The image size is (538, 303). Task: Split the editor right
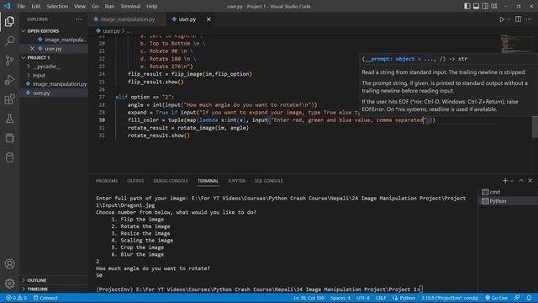coord(518,19)
